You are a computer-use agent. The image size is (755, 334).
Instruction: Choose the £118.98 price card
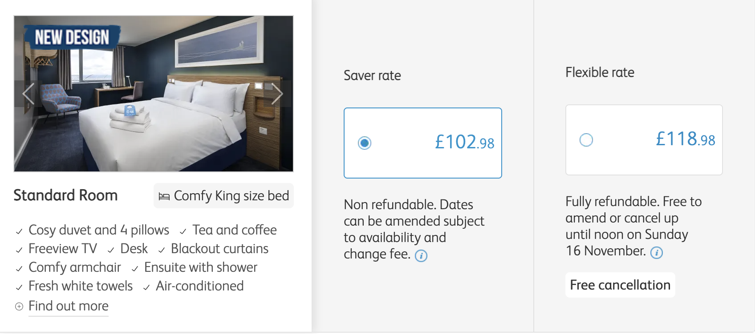(x=644, y=140)
